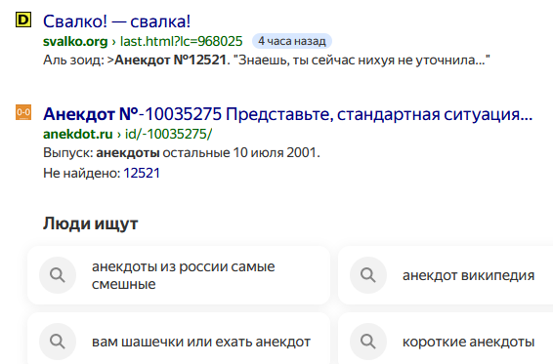Click the "4 часа назад" time badge
553x364 pixels.
point(292,41)
